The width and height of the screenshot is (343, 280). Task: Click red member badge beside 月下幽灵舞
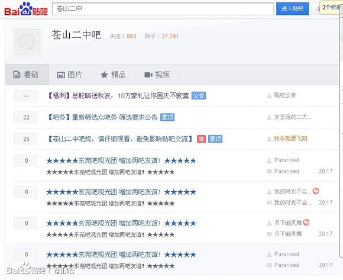(x=306, y=223)
